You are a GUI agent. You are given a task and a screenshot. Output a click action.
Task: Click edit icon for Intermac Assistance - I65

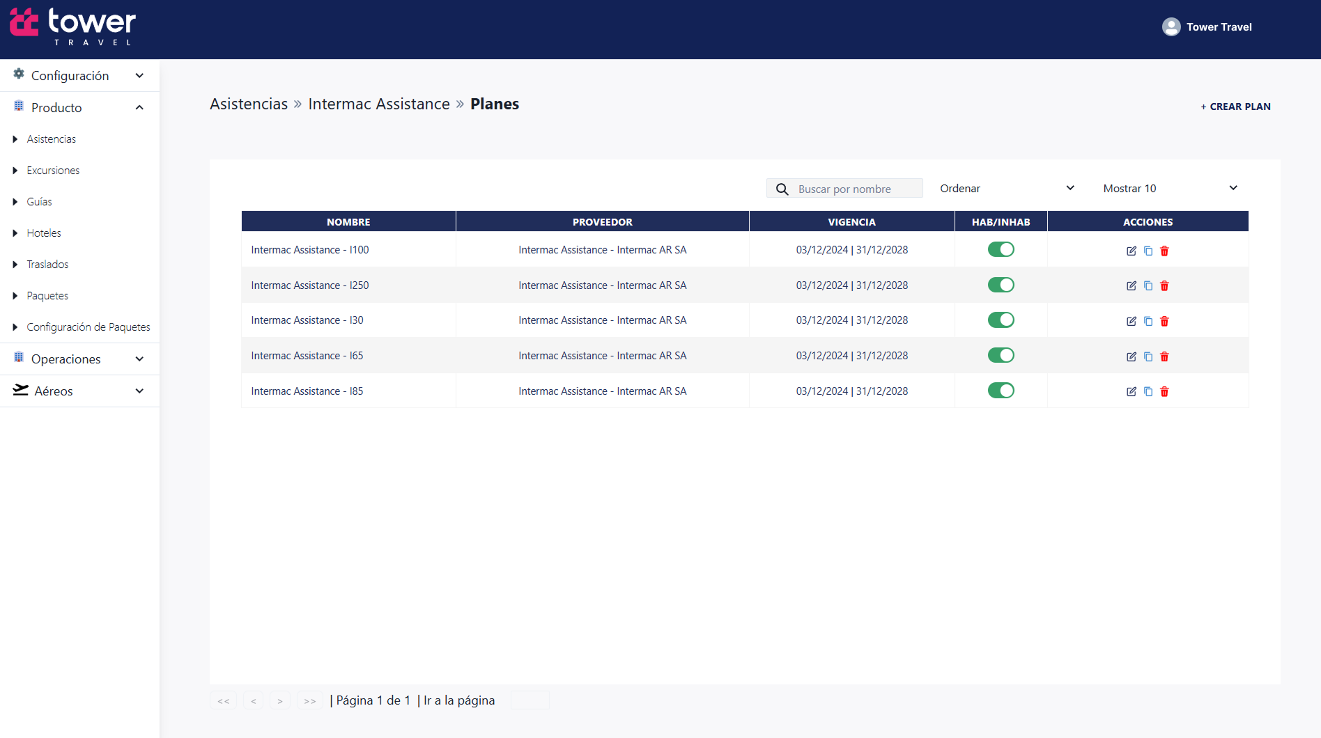pyautogui.click(x=1131, y=356)
